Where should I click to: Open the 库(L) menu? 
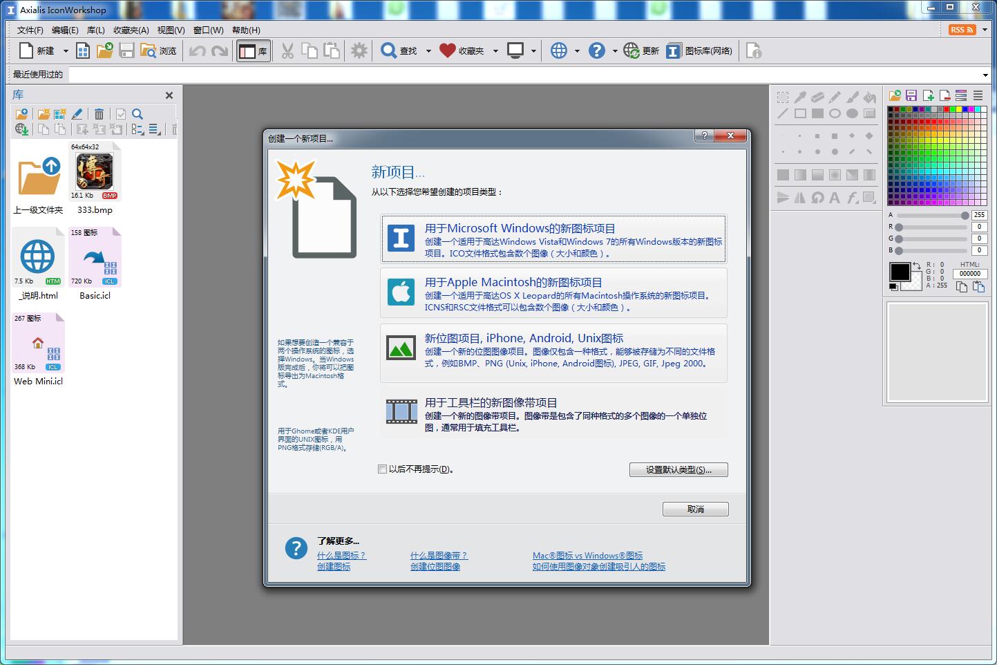[96, 30]
